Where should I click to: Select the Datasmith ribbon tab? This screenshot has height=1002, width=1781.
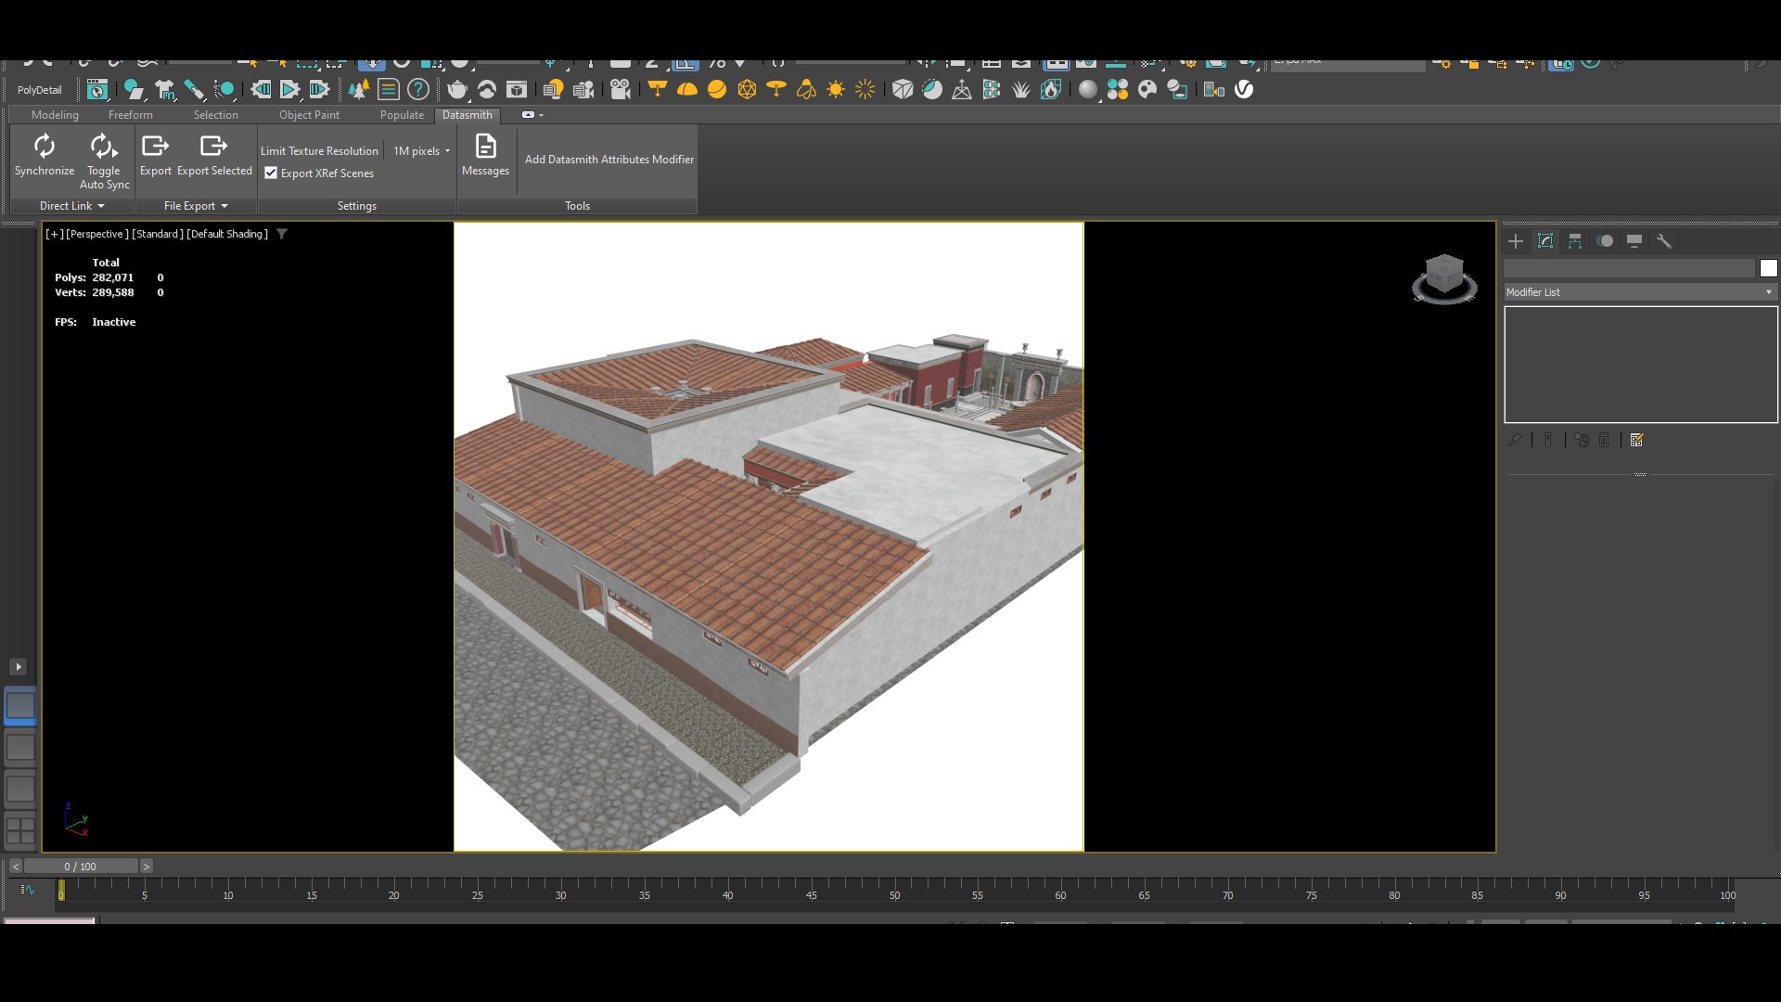click(467, 115)
